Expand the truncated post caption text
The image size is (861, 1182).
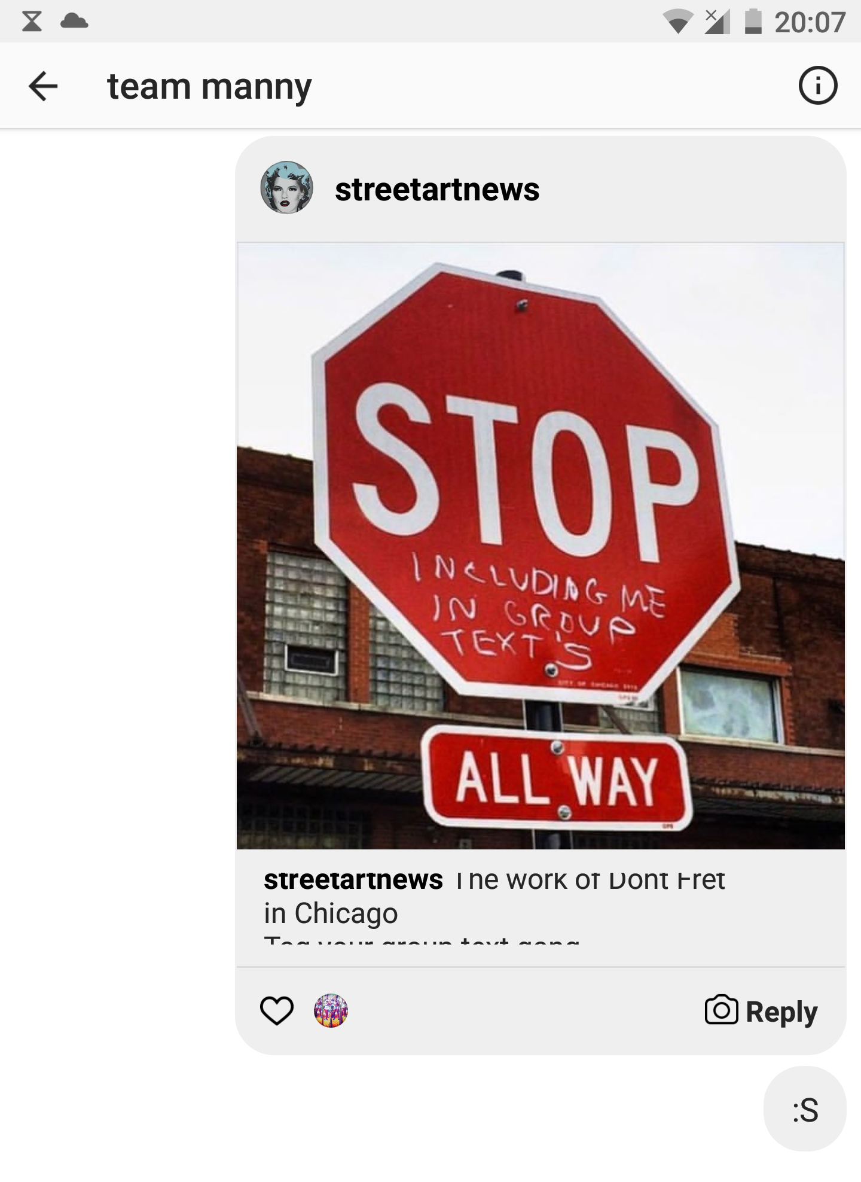coord(494,903)
